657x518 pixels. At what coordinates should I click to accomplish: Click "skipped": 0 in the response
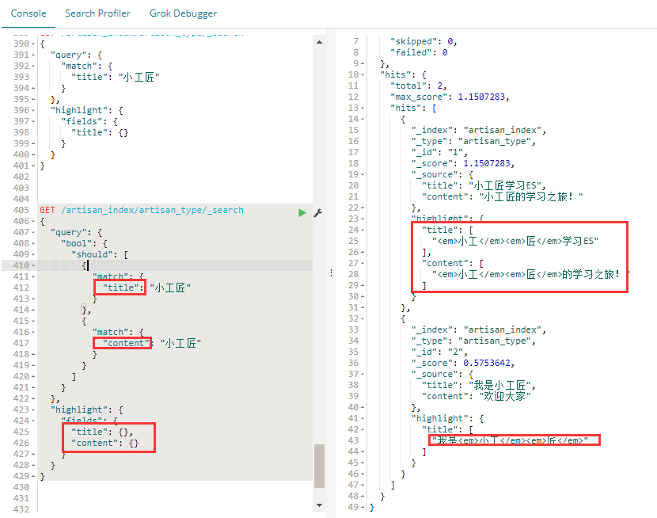(x=423, y=41)
